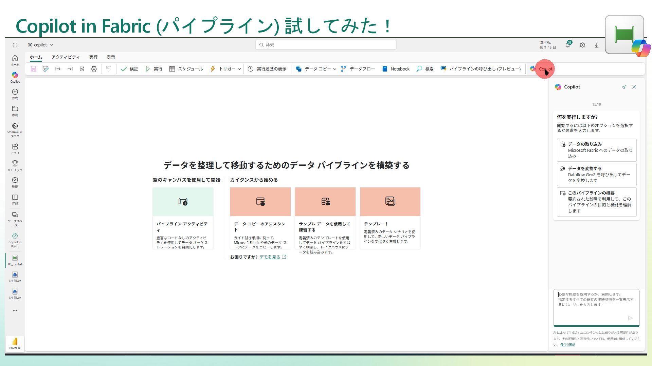
Task: Clear Copilot chat with broom icon
Action: tap(624, 87)
